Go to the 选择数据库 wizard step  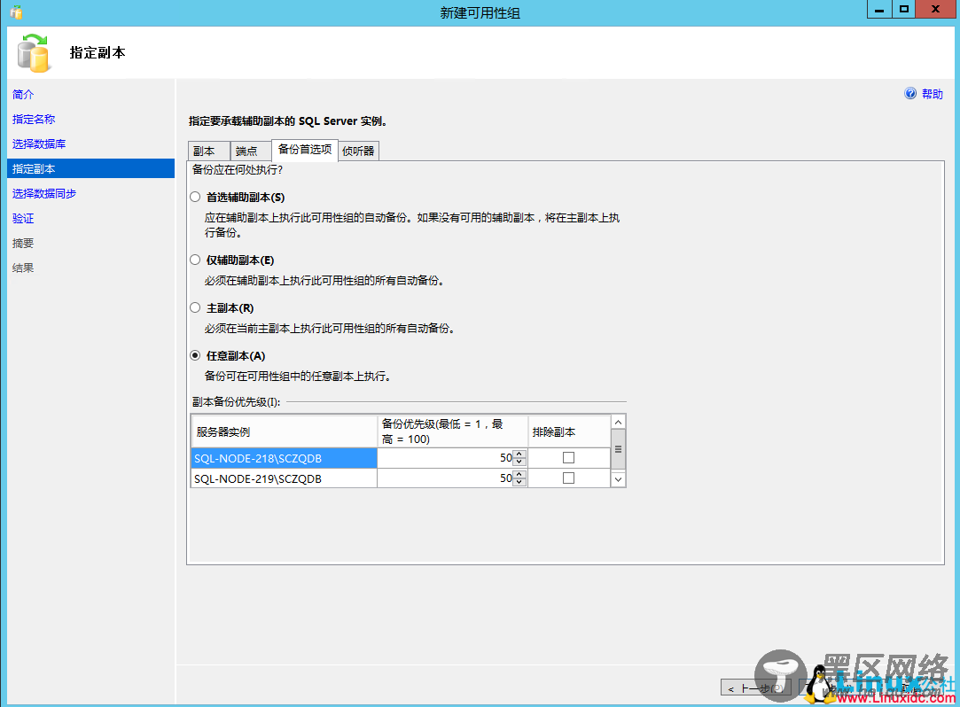pyautogui.click(x=39, y=144)
